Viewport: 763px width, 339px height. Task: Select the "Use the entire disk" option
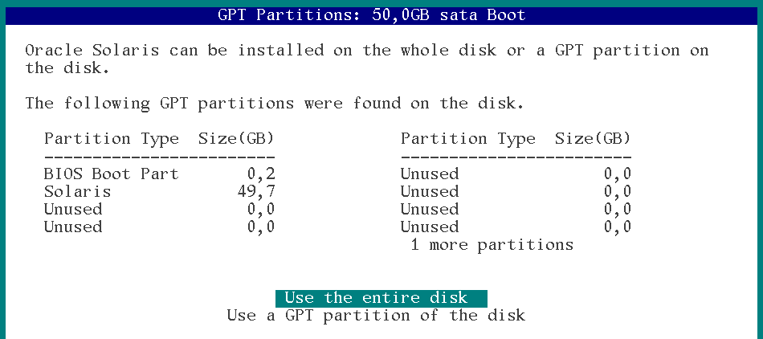381,298
